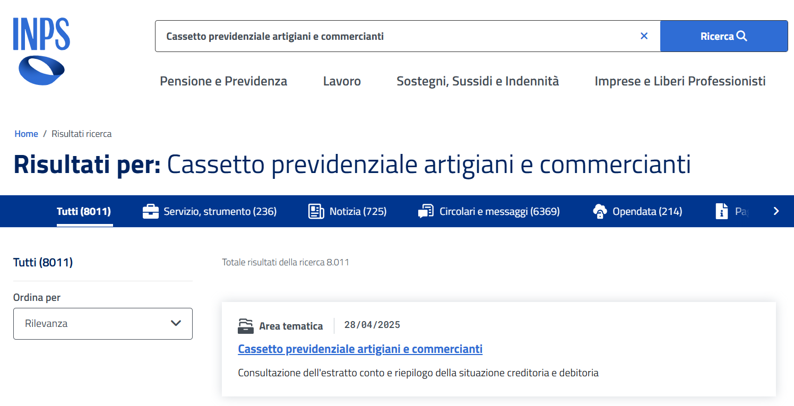Click the INPS logo
This screenshot has height=406, width=794.
pyautogui.click(x=41, y=49)
